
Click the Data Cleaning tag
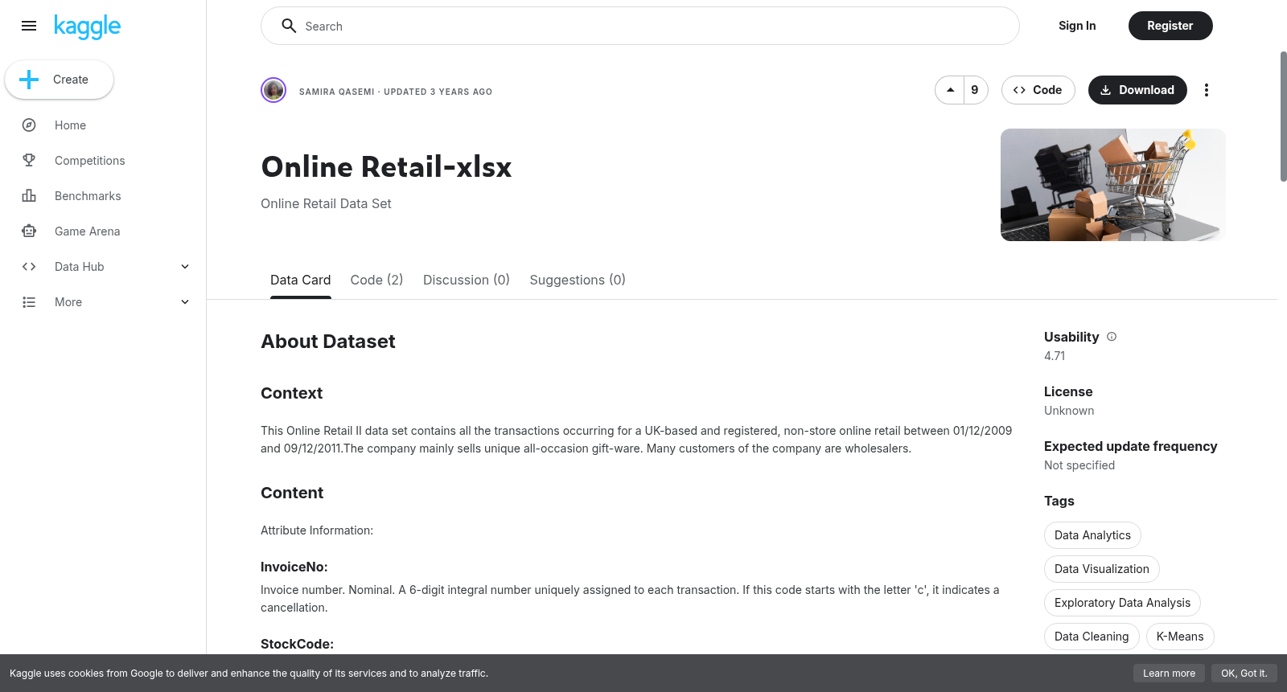point(1092,637)
